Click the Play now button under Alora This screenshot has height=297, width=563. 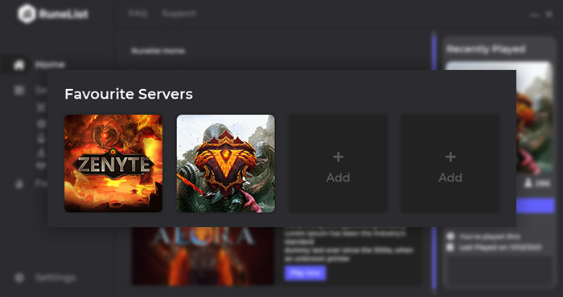305,273
